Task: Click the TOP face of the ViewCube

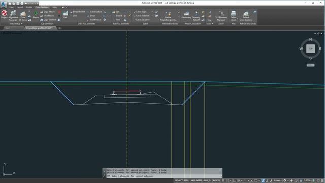Action: click(310, 49)
